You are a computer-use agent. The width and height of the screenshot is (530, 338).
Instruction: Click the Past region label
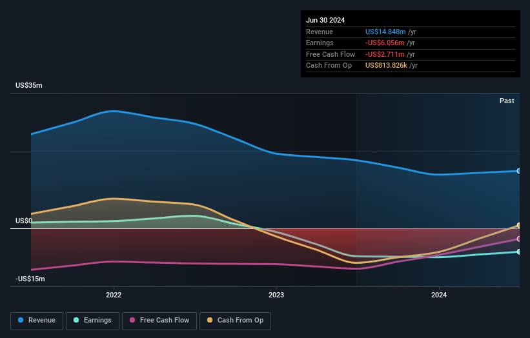point(507,101)
